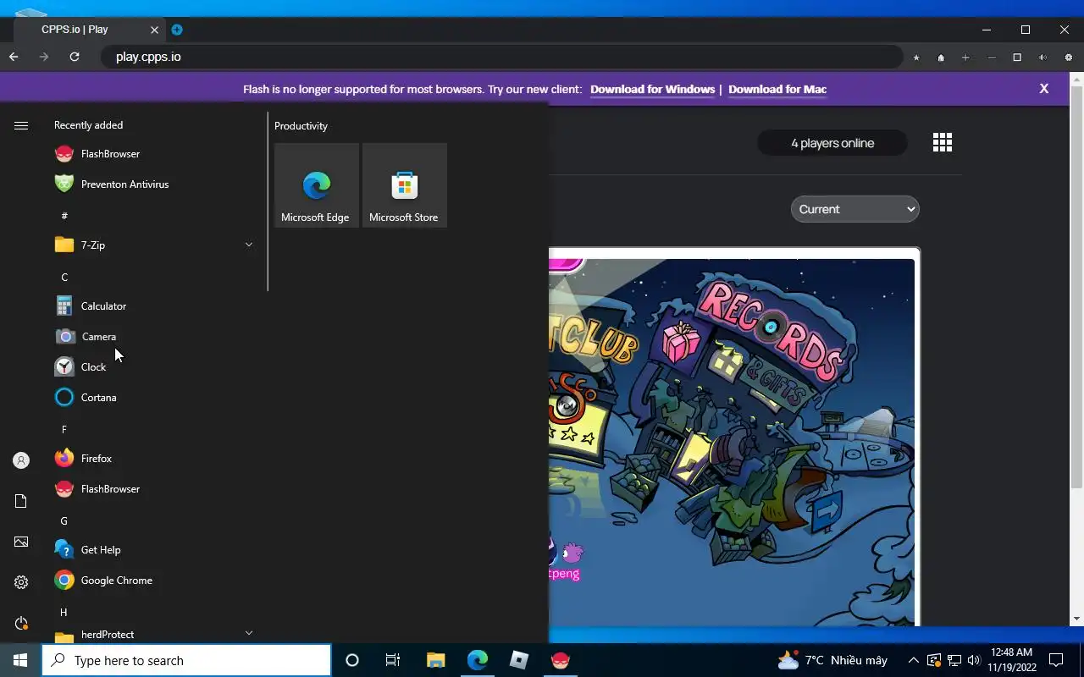Screen dimensions: 1084x677
Task: Open Microsoft Edge tile
Action: pos(317,184)
